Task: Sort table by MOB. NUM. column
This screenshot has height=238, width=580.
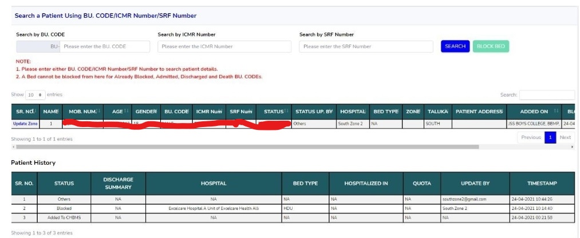Action: click(83, 111)
